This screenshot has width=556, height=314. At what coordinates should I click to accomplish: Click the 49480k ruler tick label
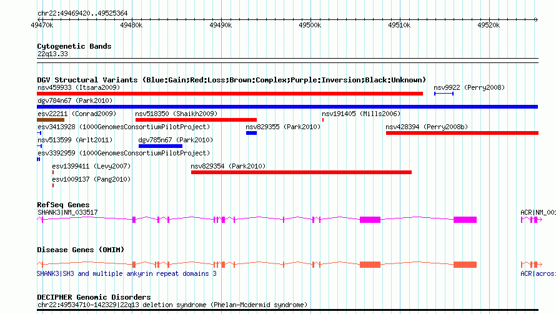point(131,25)
